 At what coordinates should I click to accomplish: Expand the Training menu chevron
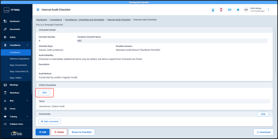(x=27, y=117)
